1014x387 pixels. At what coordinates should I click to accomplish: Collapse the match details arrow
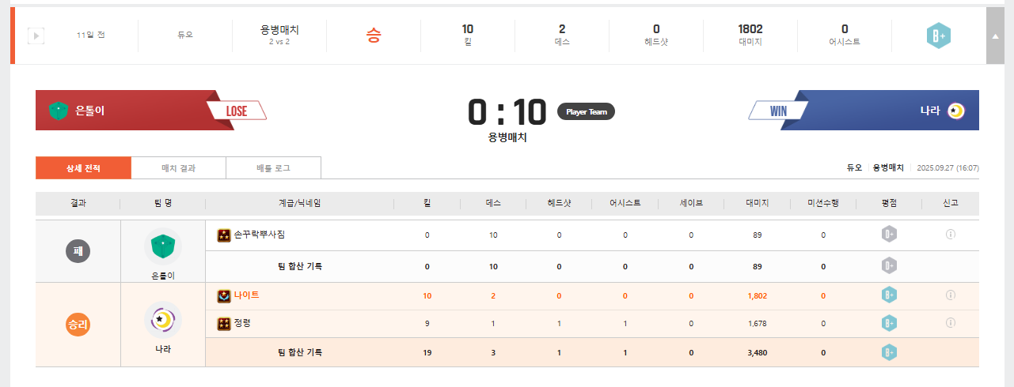995,36
